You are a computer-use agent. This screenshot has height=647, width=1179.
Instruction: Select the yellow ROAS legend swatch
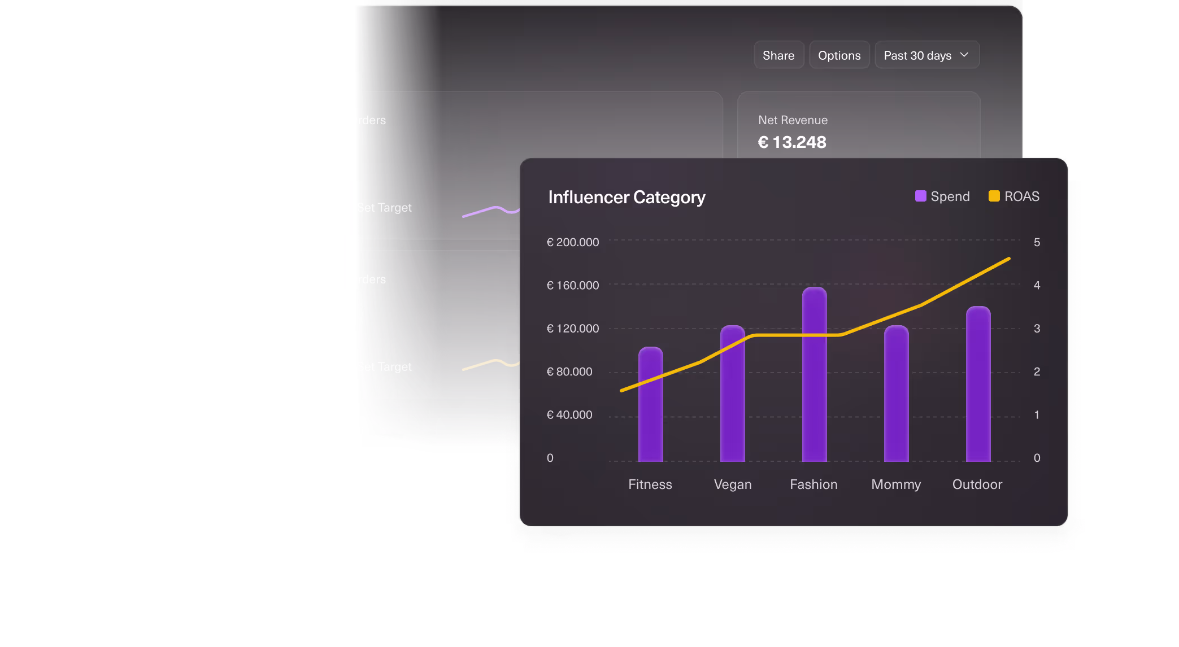[993, 196]
